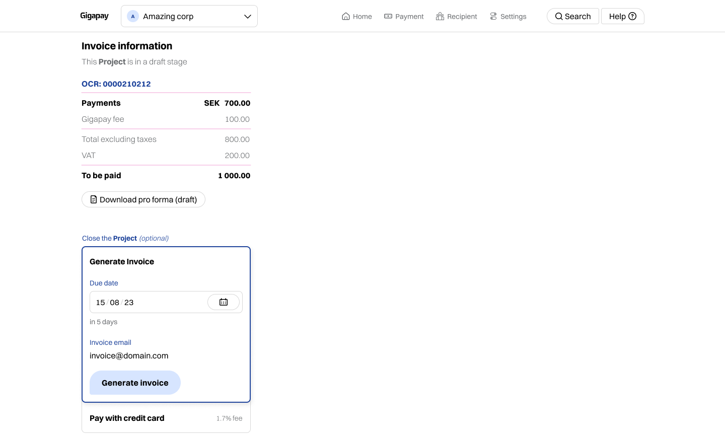The image size is (725, 441).
Task: Click the invoice@domain.com email field
Action: tap(129, 356)
